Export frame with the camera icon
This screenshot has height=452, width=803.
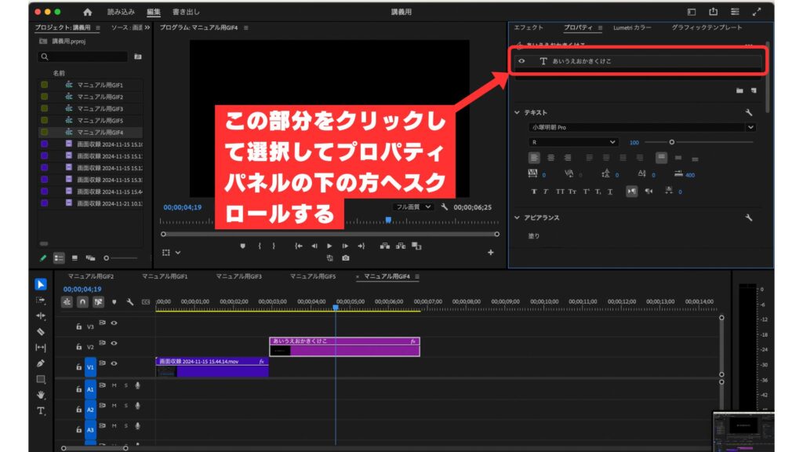[346, 257]
